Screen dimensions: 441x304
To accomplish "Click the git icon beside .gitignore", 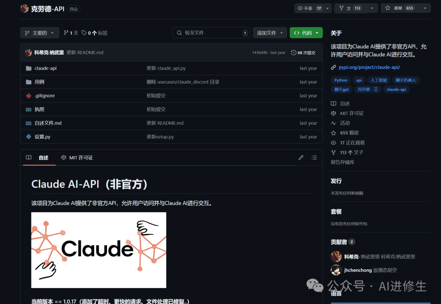I will click(29, 96).
